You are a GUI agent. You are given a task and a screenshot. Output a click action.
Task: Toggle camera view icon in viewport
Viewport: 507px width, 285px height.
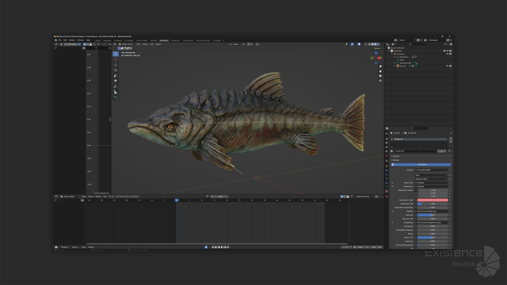380,76
